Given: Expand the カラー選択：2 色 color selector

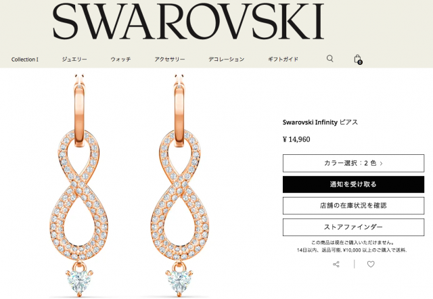Looking at the screenshot, I should click(353, 163).
